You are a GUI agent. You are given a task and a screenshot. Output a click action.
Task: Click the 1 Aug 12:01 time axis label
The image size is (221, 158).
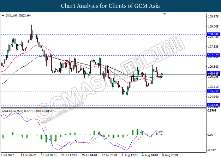(130, 155)
